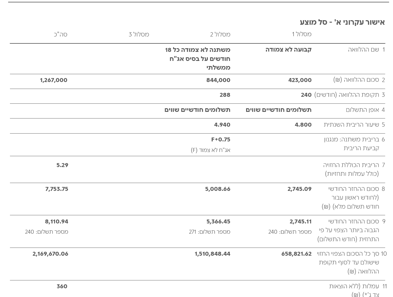Select the 'מסלול 1' column header

point(302,34)
